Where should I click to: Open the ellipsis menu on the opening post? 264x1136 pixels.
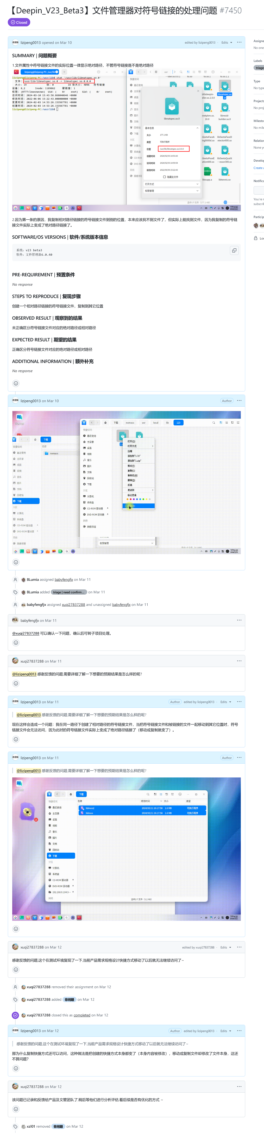click(x=239, y=43)
